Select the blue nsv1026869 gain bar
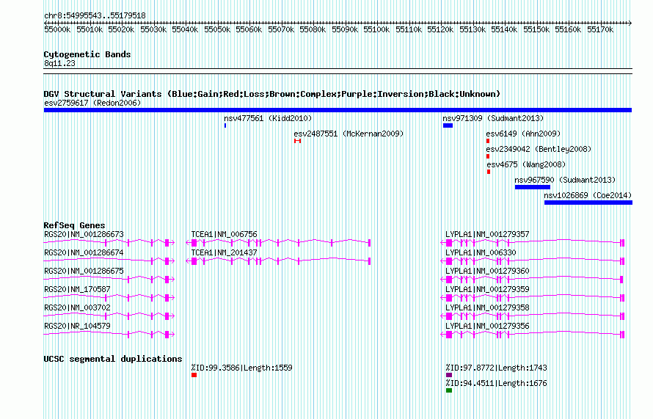Image resolution: width=653 pixels, height=419 pixels. pos(588,203)
